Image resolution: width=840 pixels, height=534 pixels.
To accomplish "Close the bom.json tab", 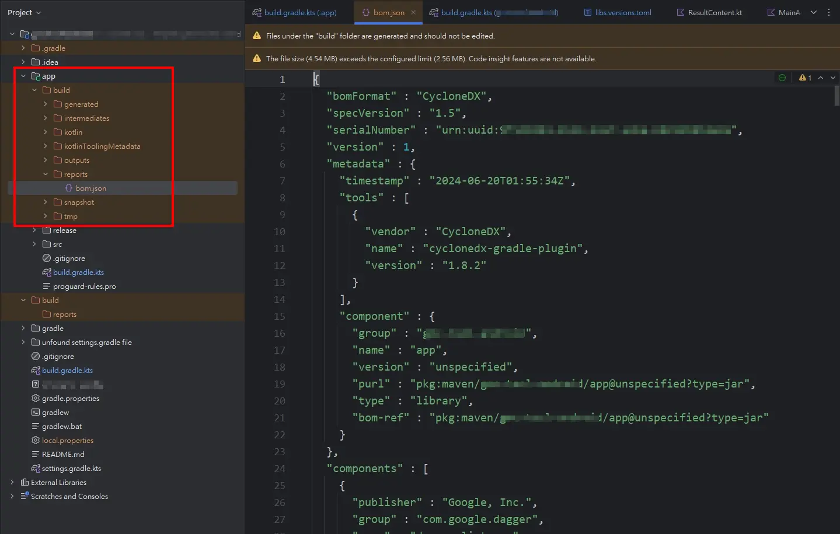I will point(413,12).
